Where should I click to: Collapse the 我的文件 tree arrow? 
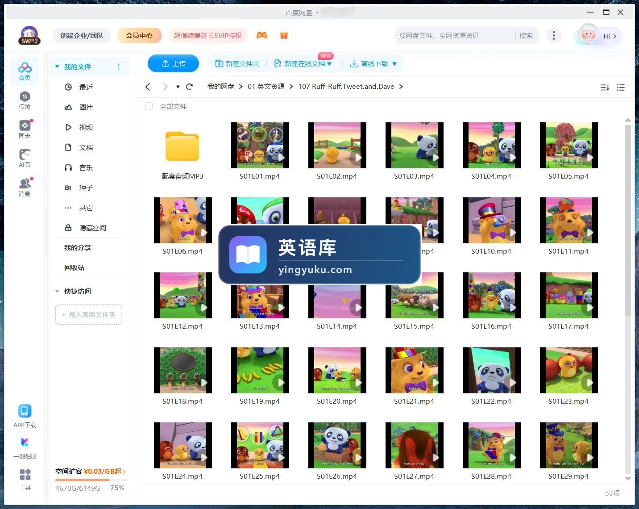tap(57, 67)
